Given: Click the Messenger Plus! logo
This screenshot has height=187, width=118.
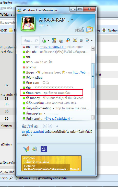Looking at the screenshot, I should tap(80, 30).
